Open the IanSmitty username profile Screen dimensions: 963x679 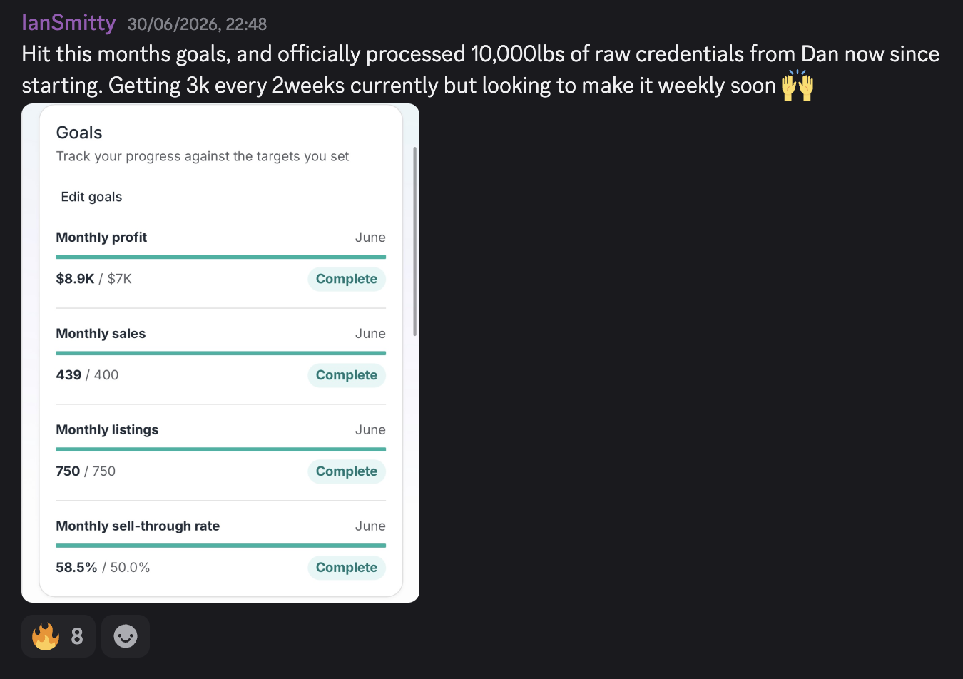[68, 23]
